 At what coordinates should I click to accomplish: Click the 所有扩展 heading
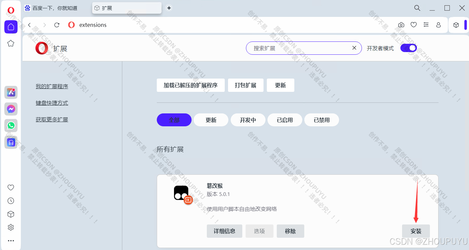(170, 149)
